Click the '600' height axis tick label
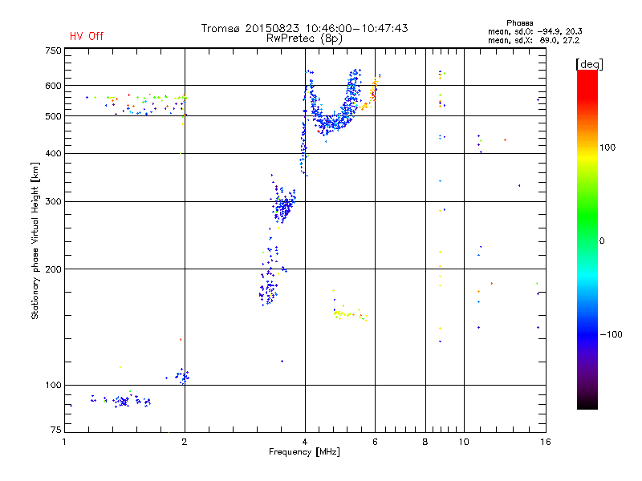642x481 pixels. tap(53, 86)
